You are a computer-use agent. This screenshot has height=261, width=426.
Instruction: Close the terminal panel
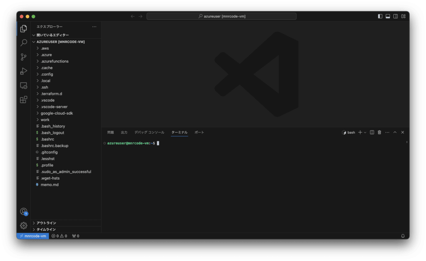click(x=403, y=133)
